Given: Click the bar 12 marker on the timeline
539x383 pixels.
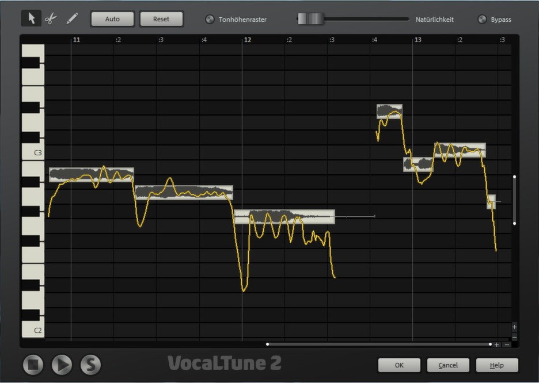Looking at the screenshot, I should [247, 40].
